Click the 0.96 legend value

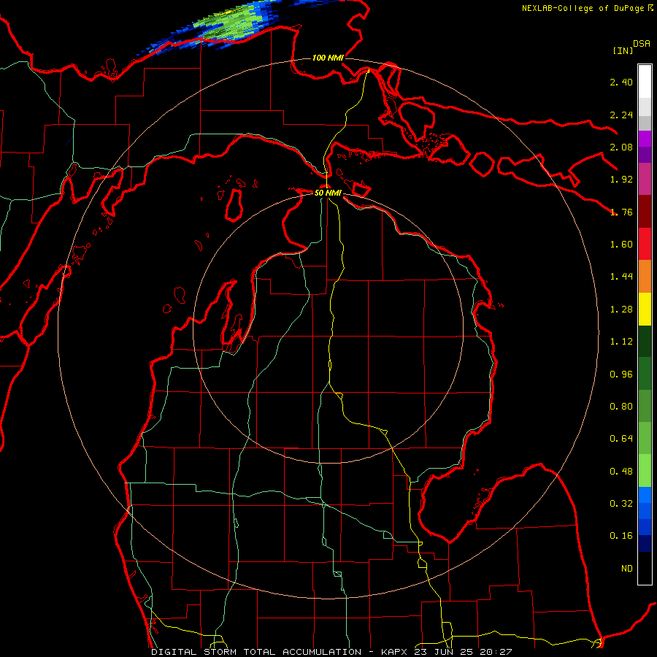pyautogui.click(x=621, y=374)
